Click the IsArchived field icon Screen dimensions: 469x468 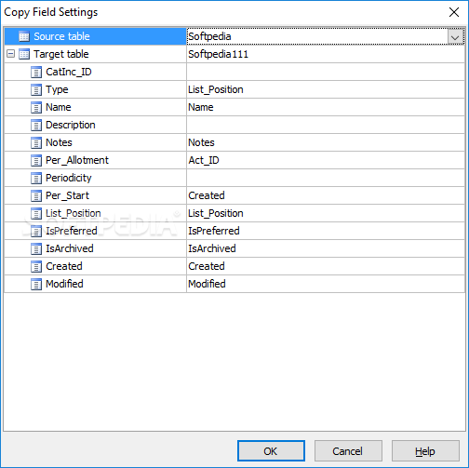36,248
